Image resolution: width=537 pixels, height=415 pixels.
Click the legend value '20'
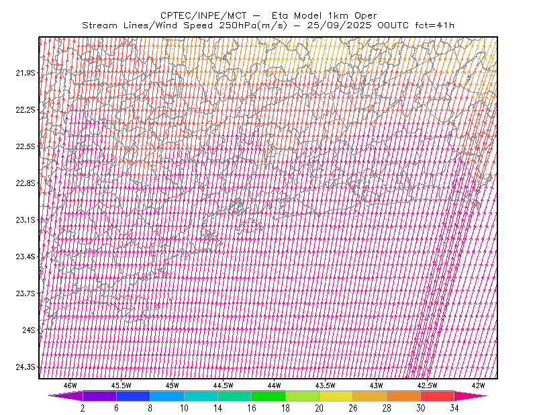(x=320, y=408)
